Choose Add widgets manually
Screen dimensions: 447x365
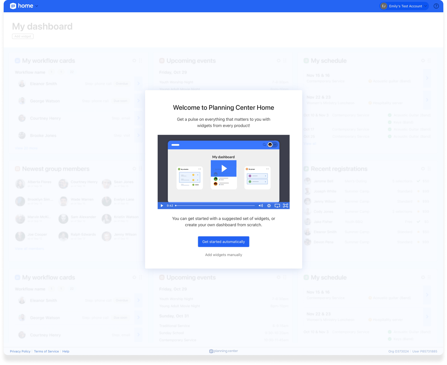[x=223, y=255]
